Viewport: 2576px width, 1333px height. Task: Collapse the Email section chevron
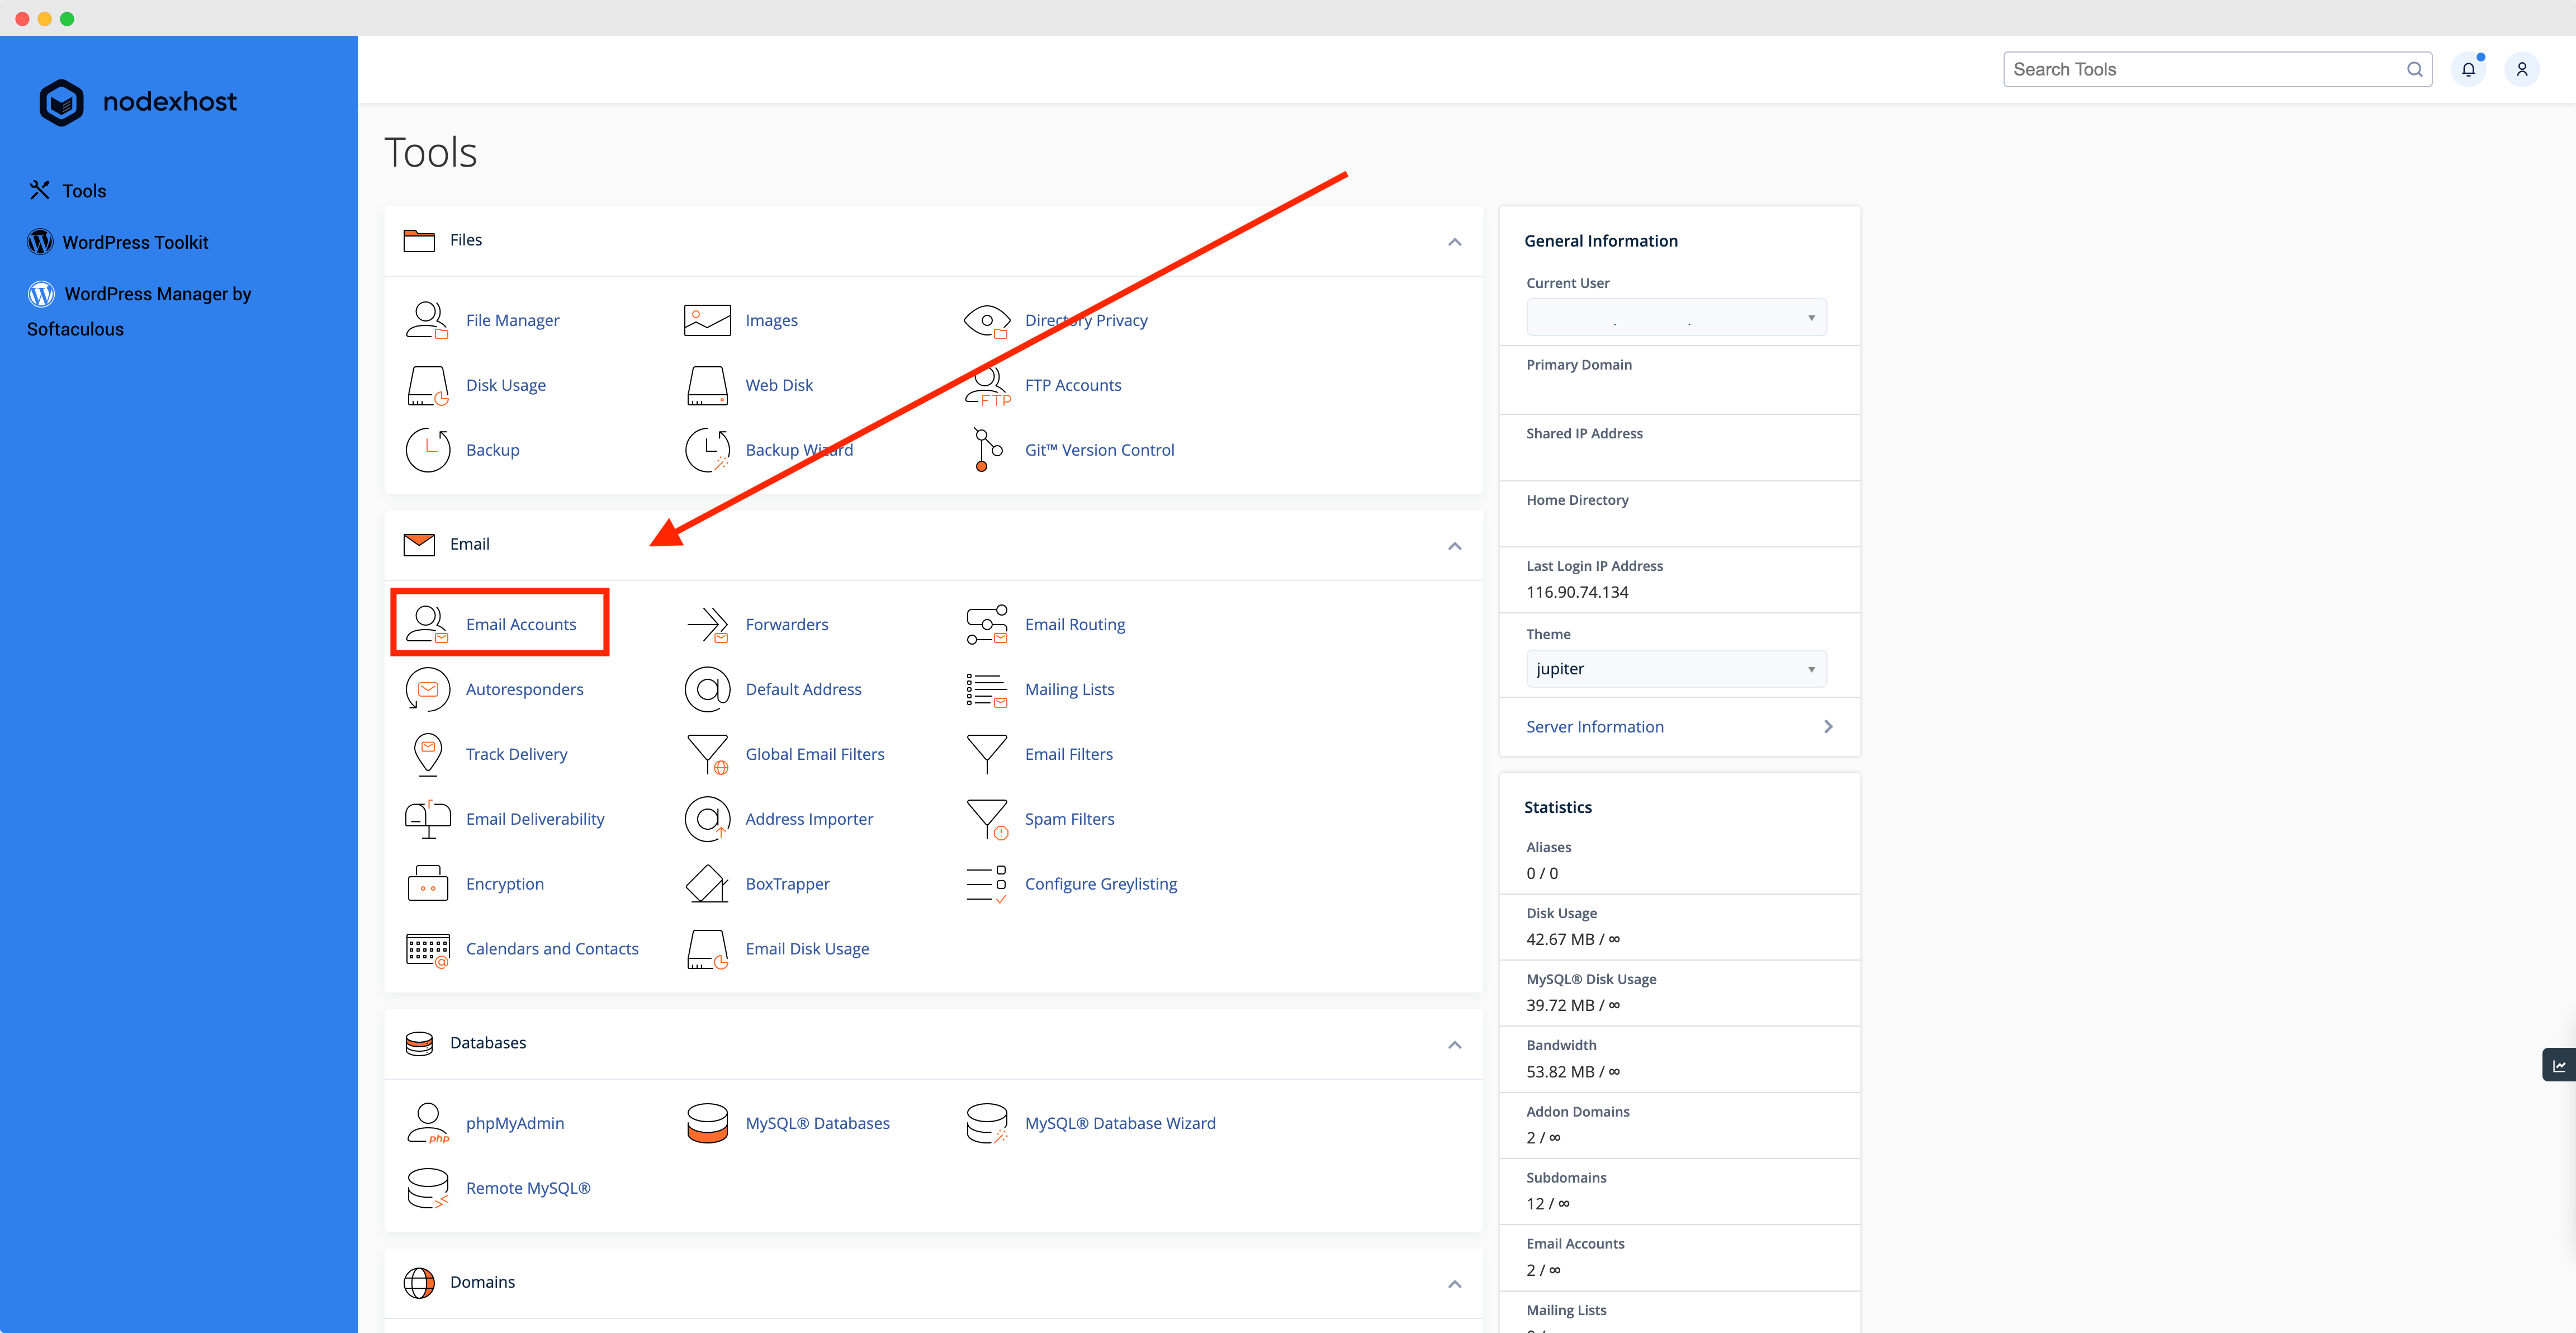[x=1454, y=546]
